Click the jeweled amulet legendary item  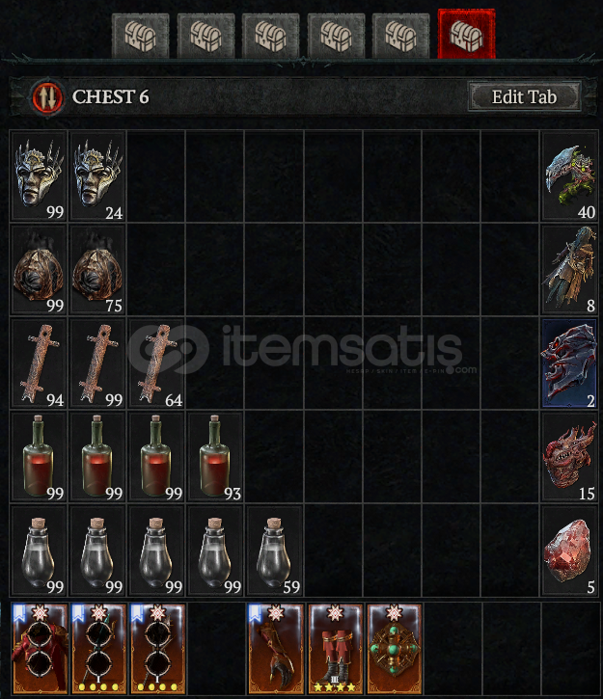coord(394,649)
